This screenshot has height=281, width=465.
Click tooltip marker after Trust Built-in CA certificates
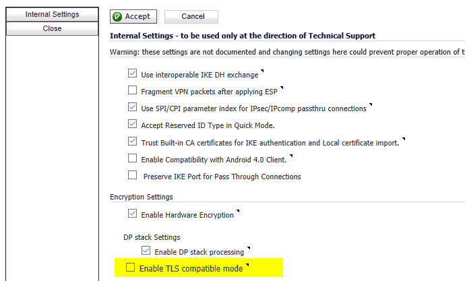(404, 139)
